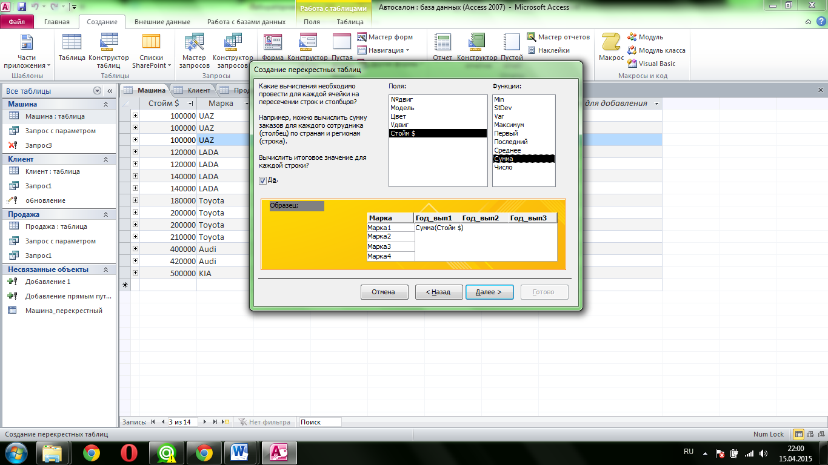Click the Модуль icon
The width and height of the screenshot is (828, 465).
(645, 37)
